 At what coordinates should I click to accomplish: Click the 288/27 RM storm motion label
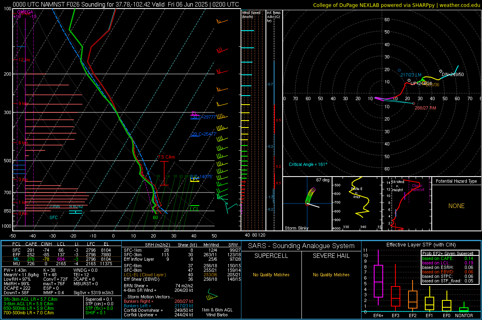point(425,108)
